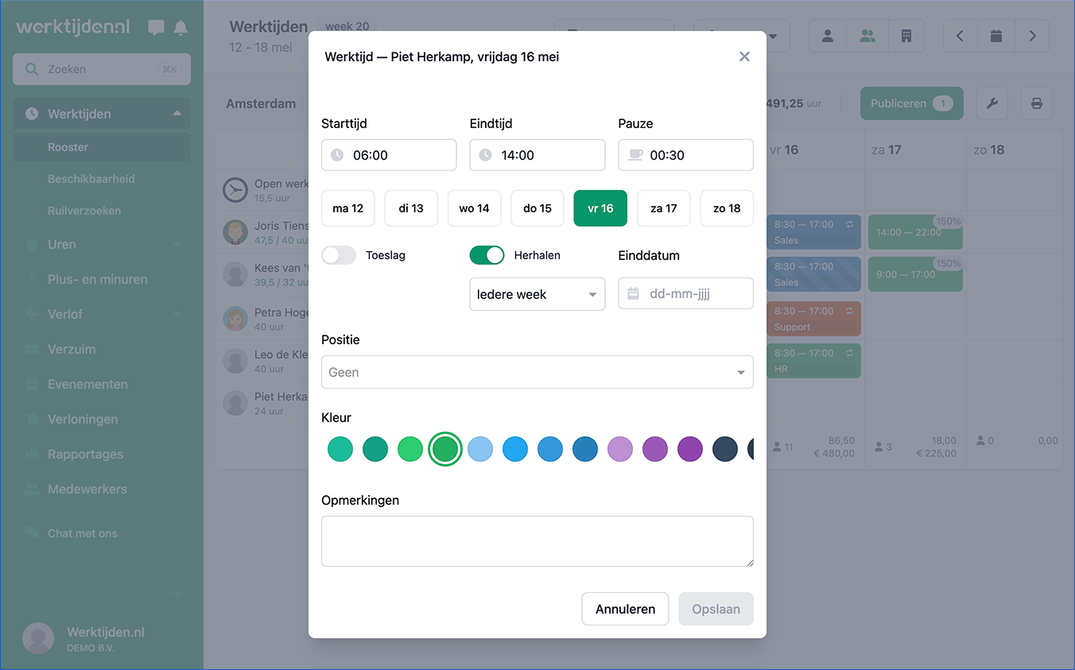Select day button za 17

663,208
